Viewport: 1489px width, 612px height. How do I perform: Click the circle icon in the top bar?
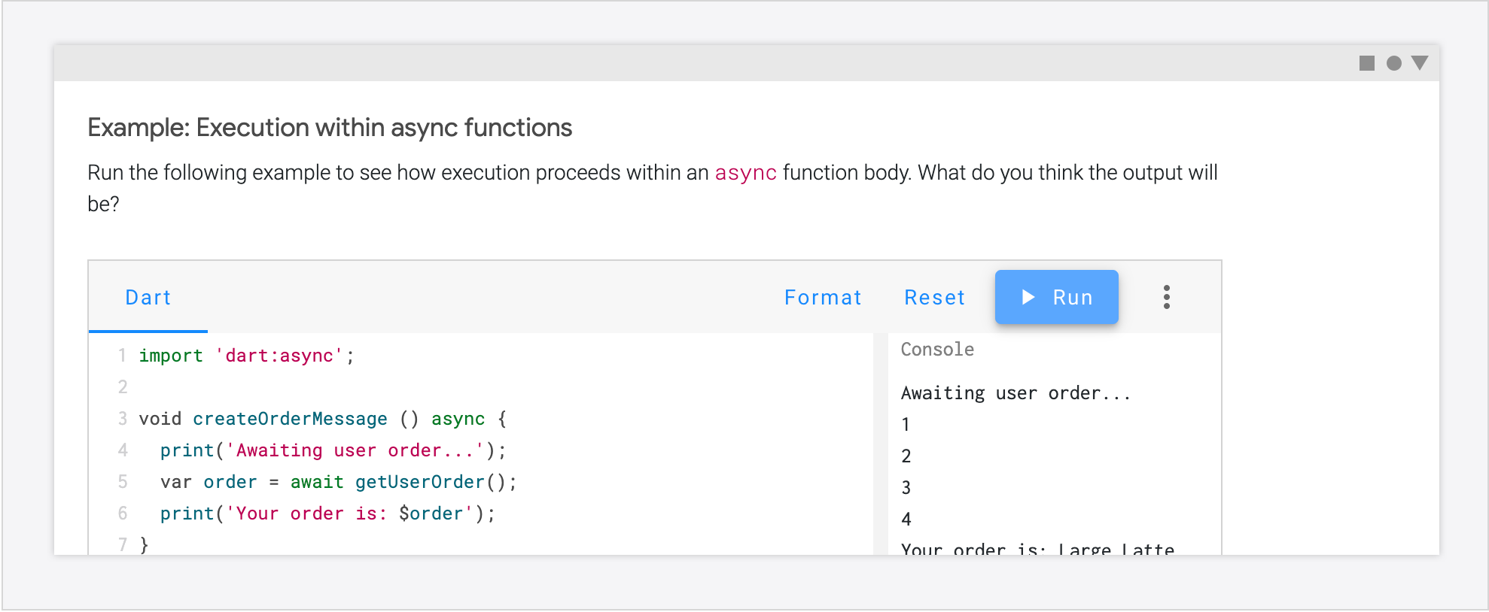(x=1393, y=63)
